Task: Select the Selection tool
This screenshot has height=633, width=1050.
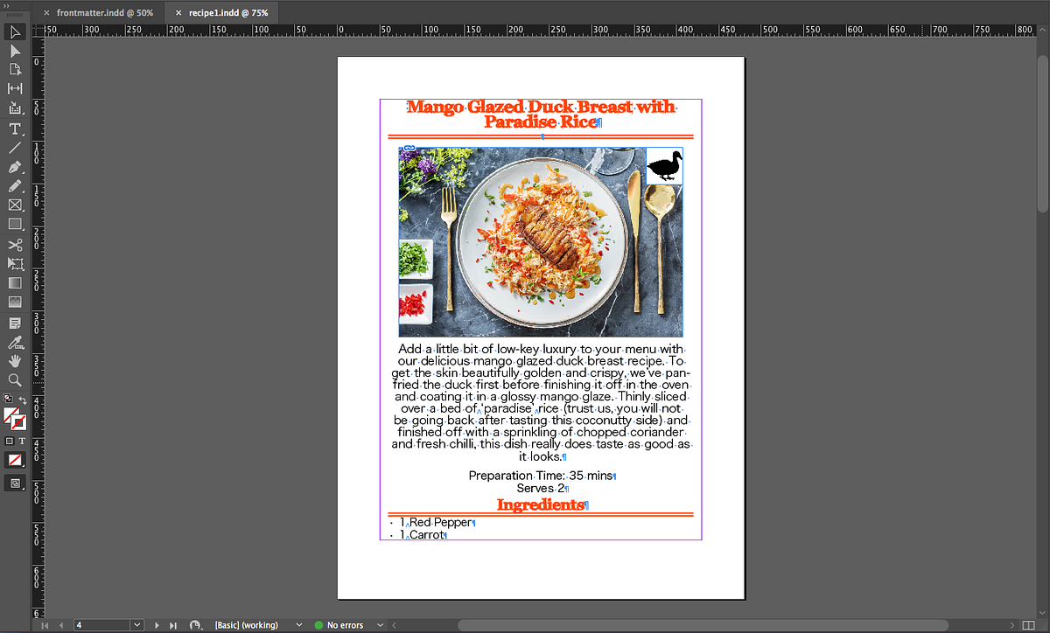Action: [14, 32]
